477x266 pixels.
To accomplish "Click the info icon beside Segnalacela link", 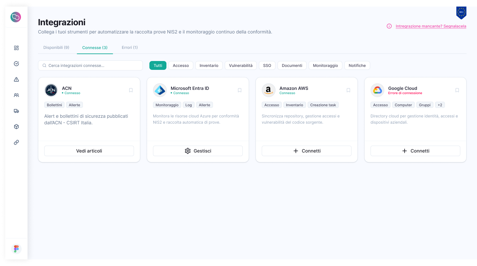I will click(x=389, y=26).
